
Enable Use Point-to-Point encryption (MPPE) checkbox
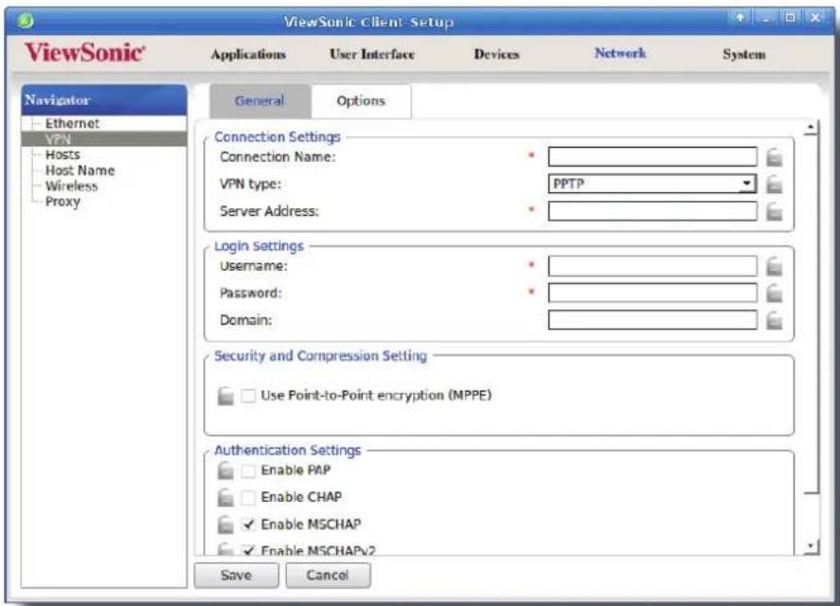tap(248, 396)
